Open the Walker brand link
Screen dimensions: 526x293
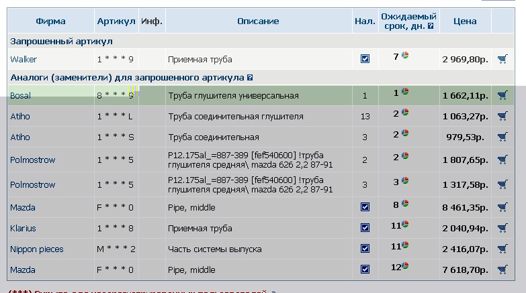click(24, 59)
